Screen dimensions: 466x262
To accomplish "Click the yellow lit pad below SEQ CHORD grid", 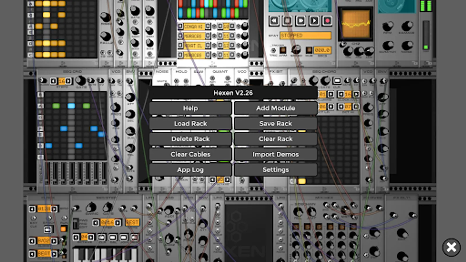I will coord(302,181).
